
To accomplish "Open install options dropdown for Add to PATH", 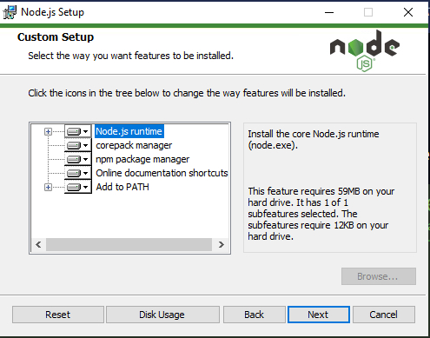I will [x=77, y=187].
